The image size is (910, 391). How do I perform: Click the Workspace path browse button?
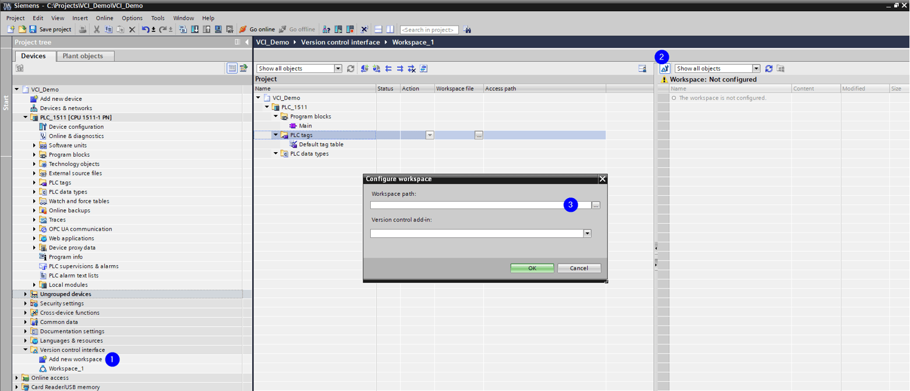click(596, 205)
